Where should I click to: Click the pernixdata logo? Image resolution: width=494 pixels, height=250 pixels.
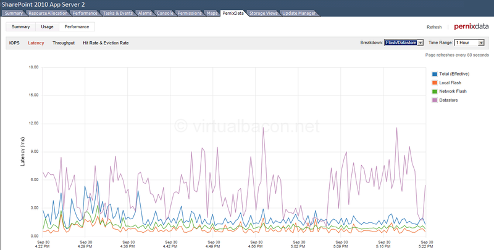tap(471, 26)
